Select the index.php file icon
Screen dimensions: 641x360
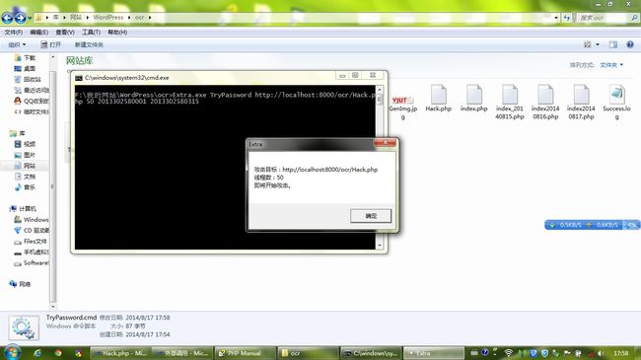coord(473,99)
